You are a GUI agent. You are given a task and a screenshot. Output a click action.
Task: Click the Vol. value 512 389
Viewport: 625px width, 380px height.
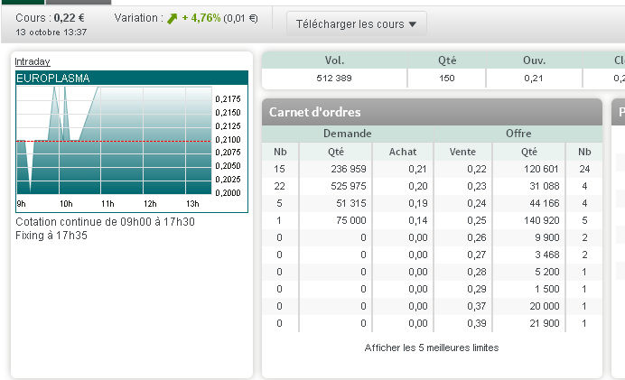pos(334,78)
